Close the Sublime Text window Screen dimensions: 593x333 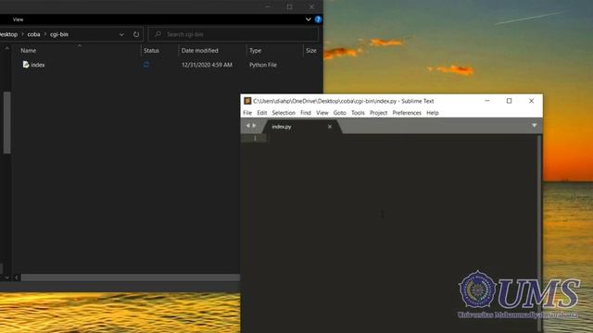(531, 101)
